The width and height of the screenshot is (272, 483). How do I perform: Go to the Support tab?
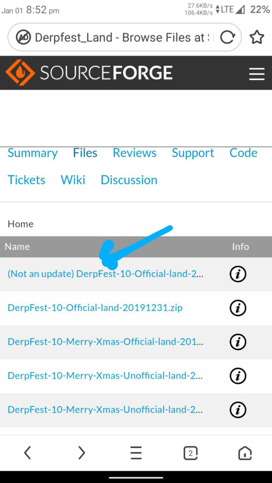tap(193, 153)
